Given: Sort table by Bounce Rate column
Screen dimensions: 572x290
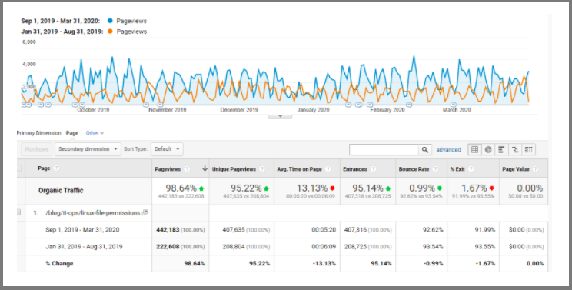Looking at the screenshot, I should click(414, 169).
